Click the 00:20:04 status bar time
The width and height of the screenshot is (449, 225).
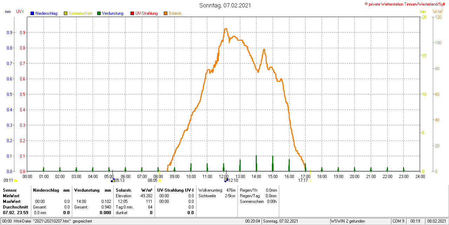point(253,221)
